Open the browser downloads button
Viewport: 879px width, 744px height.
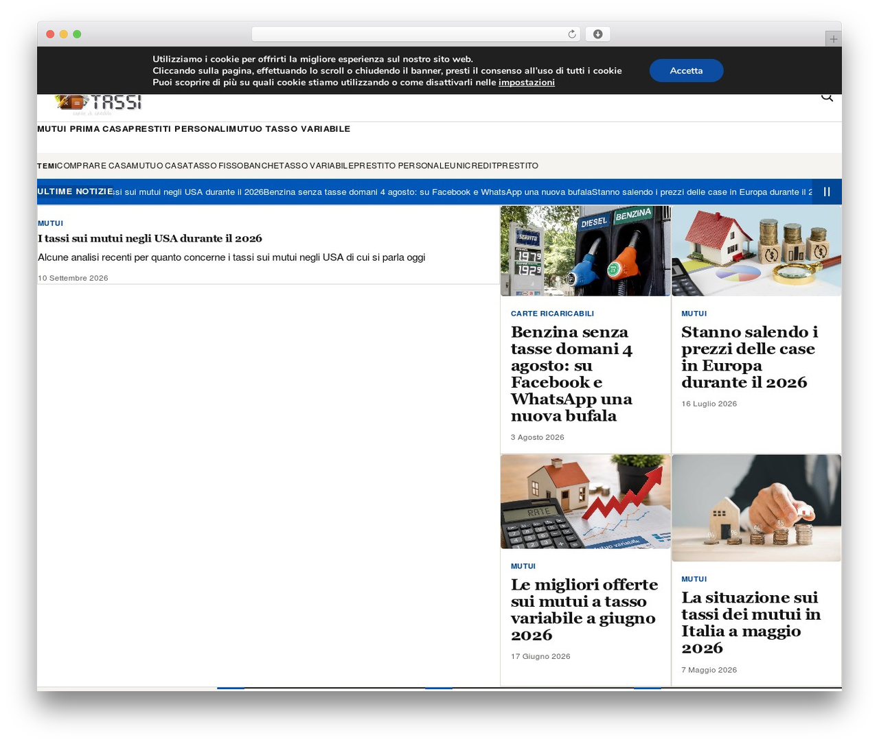point(597,34)
